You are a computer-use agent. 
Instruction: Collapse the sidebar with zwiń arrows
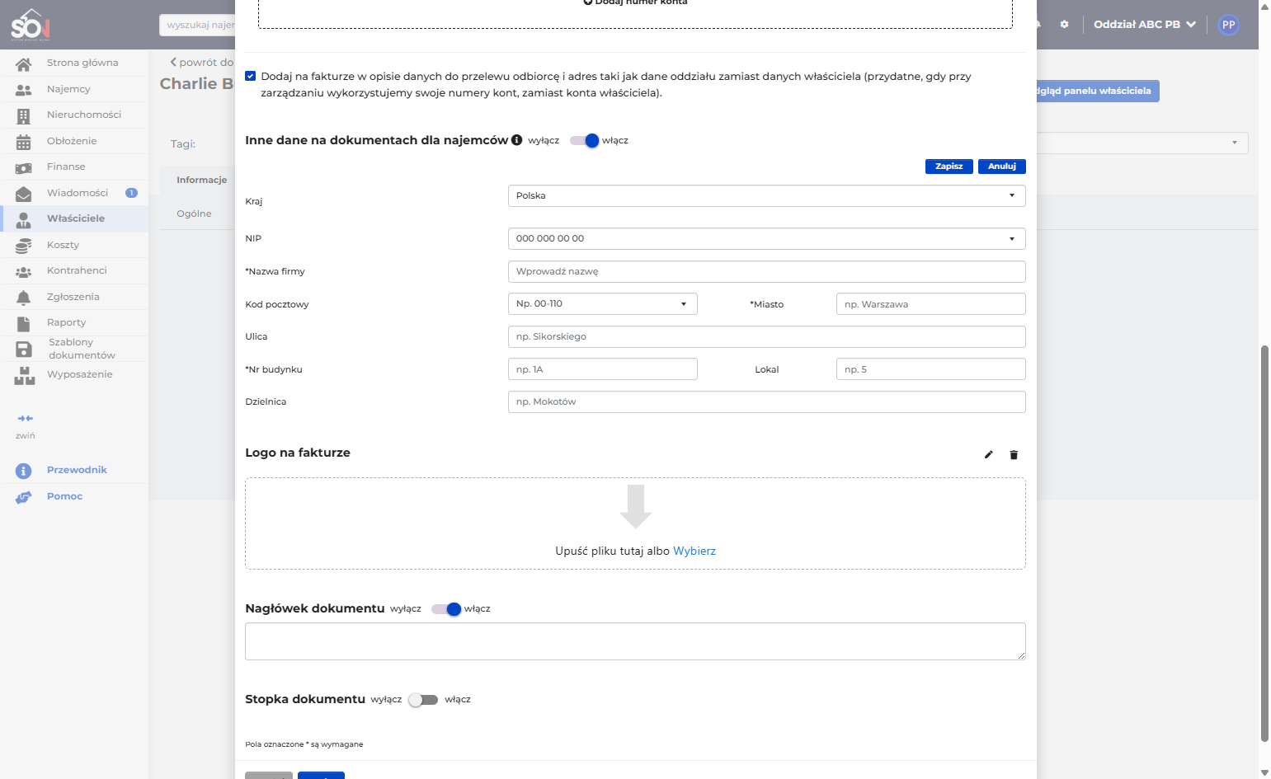25,419
